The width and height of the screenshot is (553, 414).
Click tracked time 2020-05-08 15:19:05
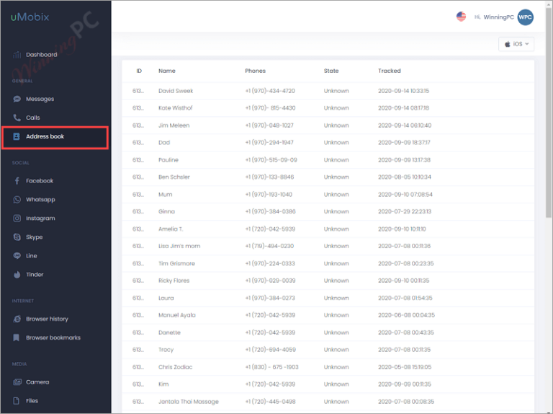tap(405, 367)
